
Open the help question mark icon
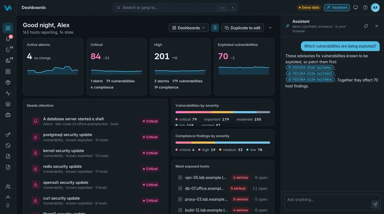pyautogui.click(x=365, y=8)
